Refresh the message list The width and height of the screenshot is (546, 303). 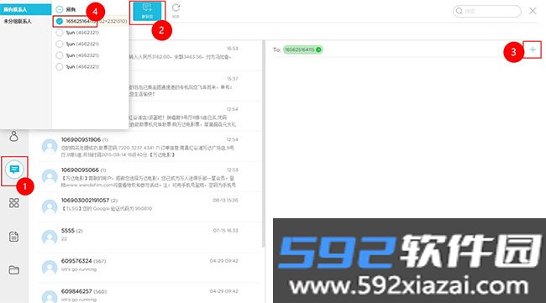(x=176, y=10)
